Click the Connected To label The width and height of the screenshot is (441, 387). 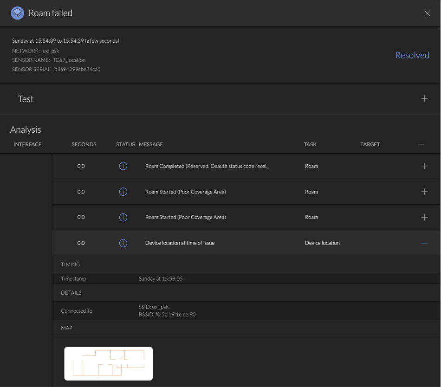coord(77,310)
